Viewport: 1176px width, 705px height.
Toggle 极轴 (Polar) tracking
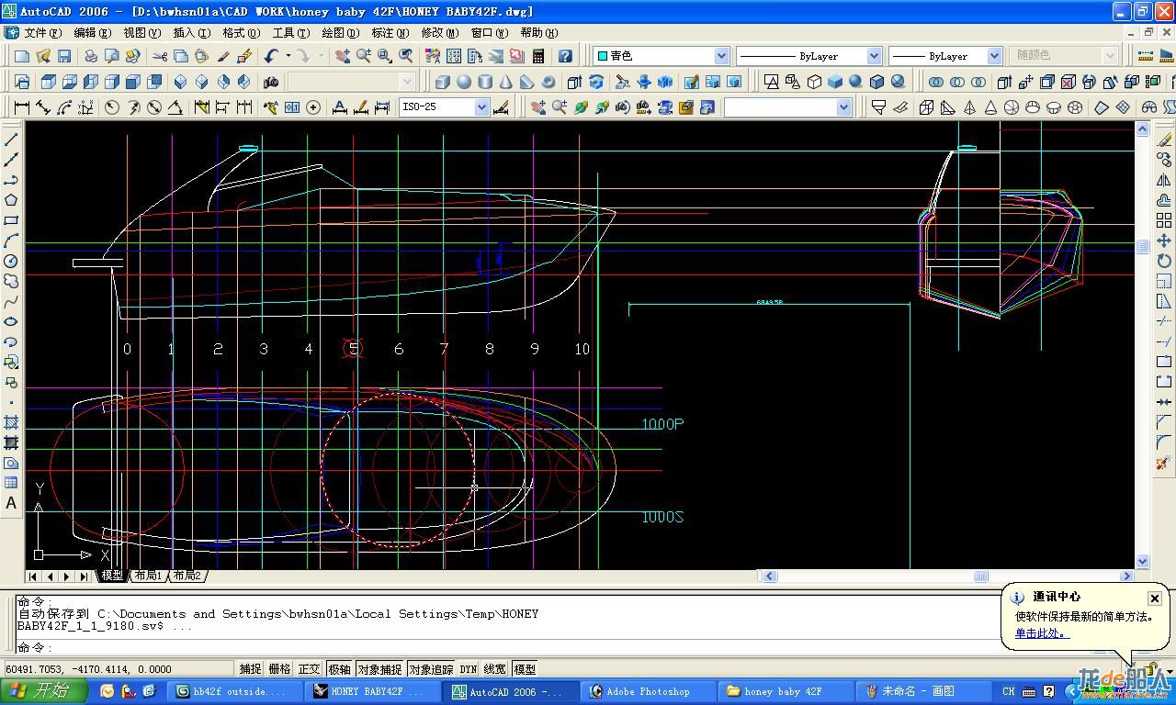coord(340,669)
